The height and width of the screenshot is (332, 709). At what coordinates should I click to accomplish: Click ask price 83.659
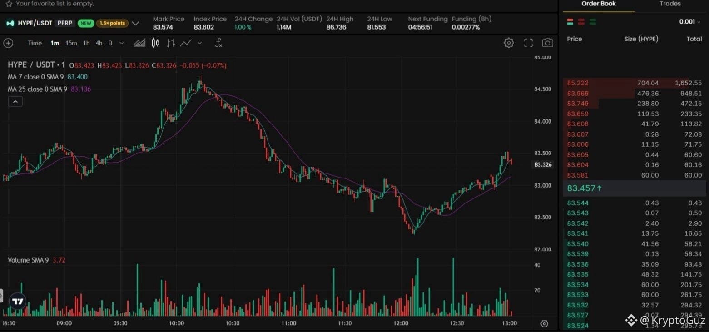578,114
